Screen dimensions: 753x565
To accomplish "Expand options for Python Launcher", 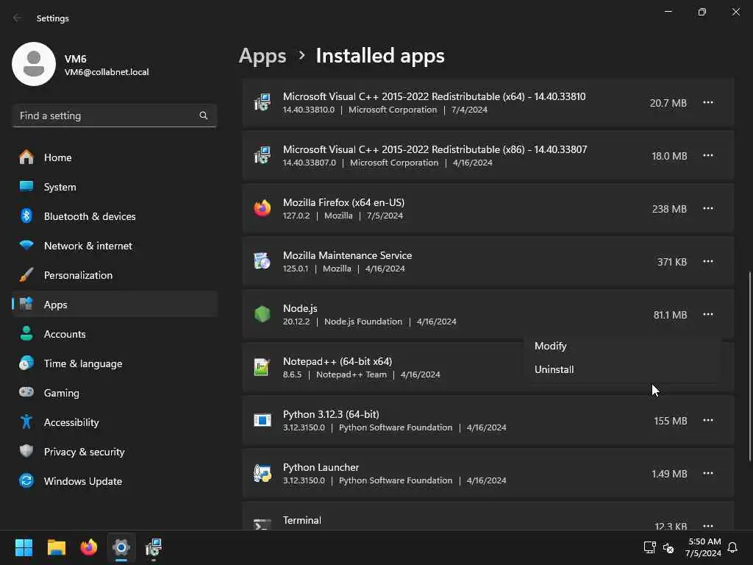I will tap(707, 474).
